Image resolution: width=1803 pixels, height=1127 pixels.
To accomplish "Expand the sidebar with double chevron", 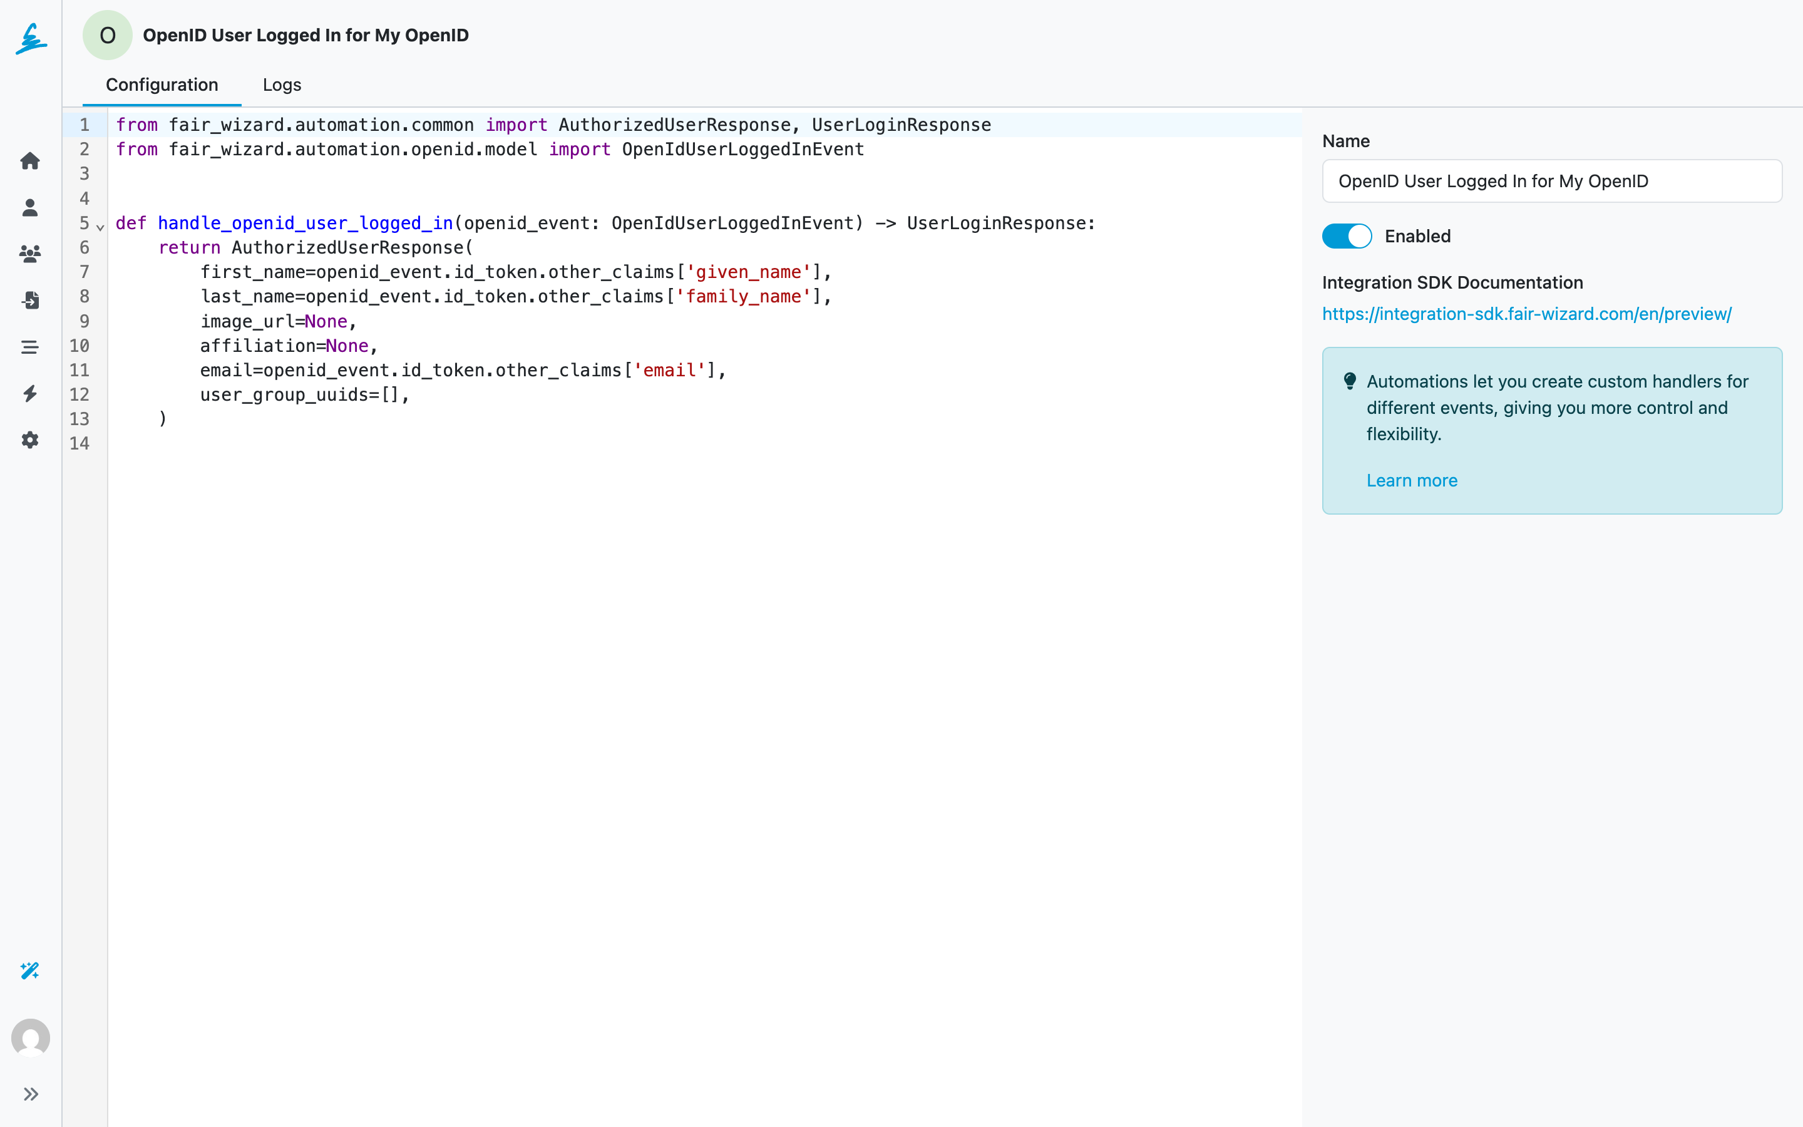I will pos(31,1093).
